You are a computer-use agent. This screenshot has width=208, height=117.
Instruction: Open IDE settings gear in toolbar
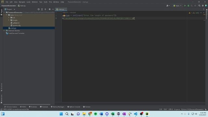(203, 6)
